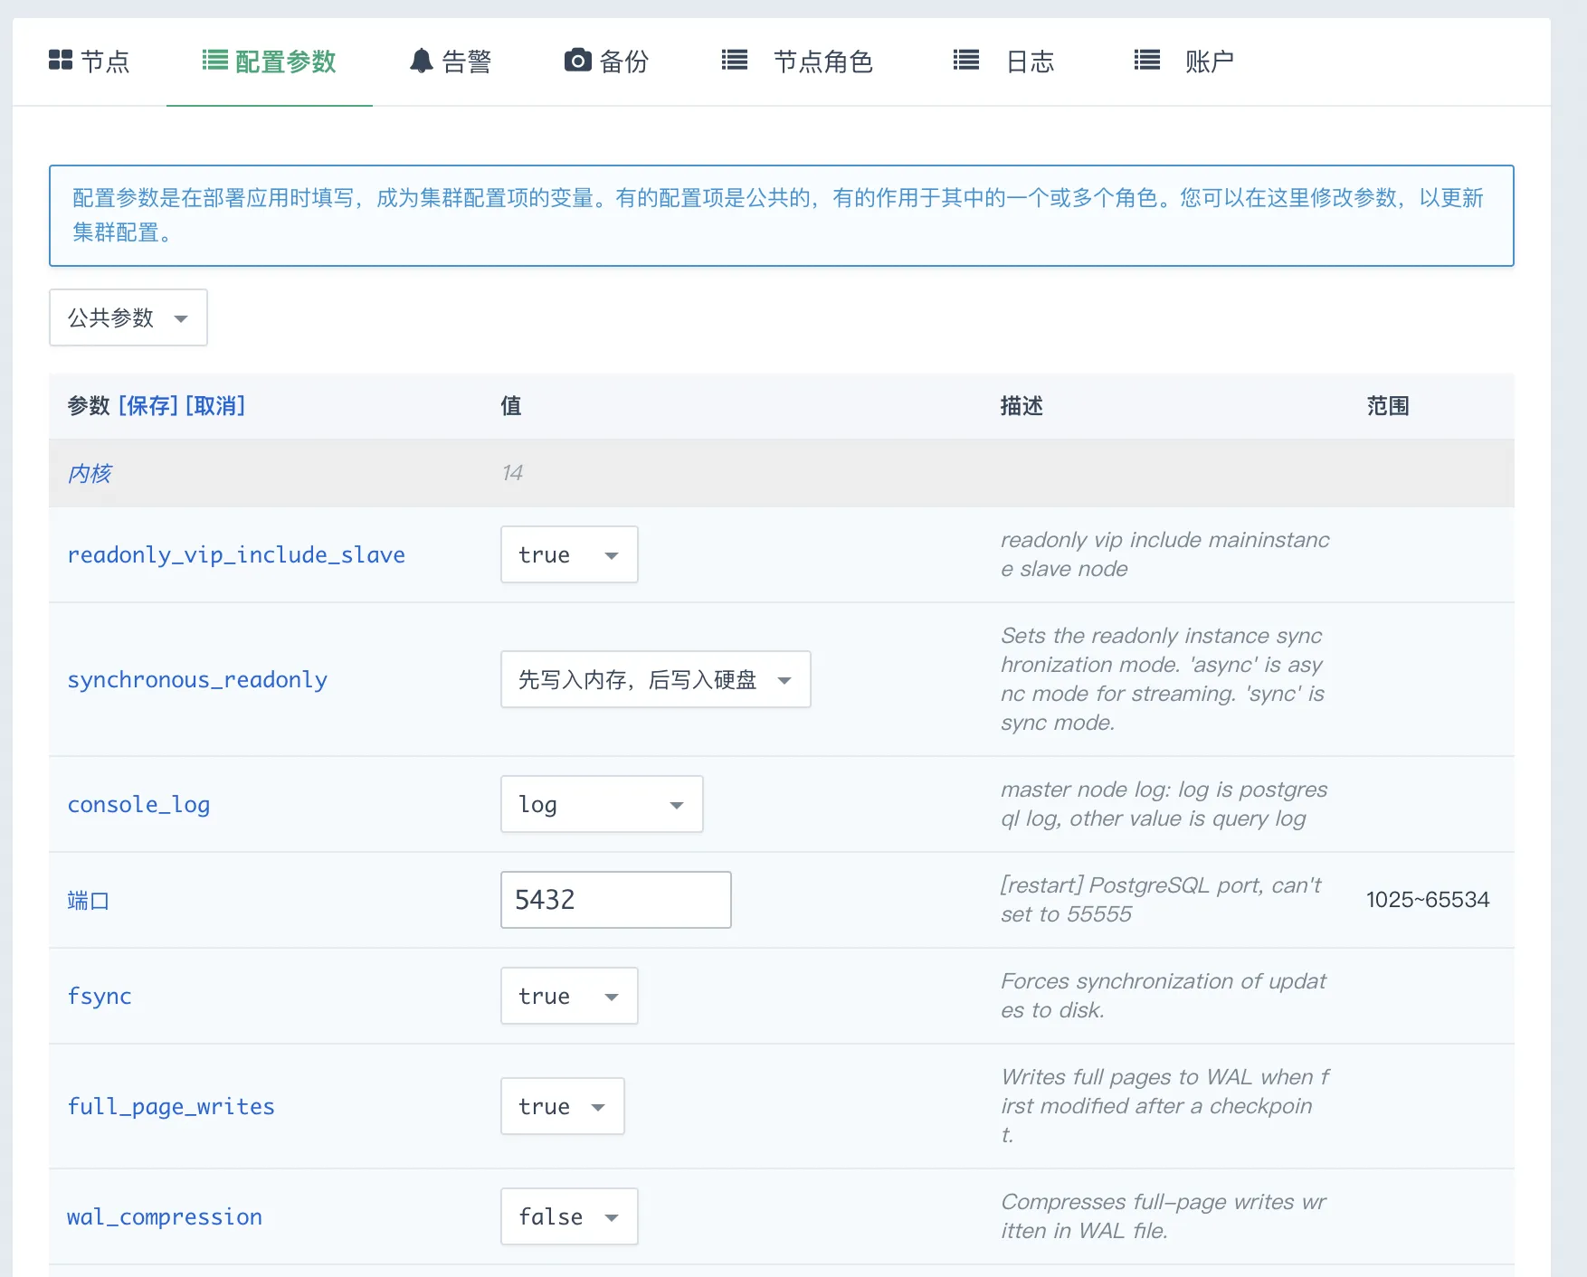
Task: Click the list icon beside 账户
Action: click(1147, 61)
